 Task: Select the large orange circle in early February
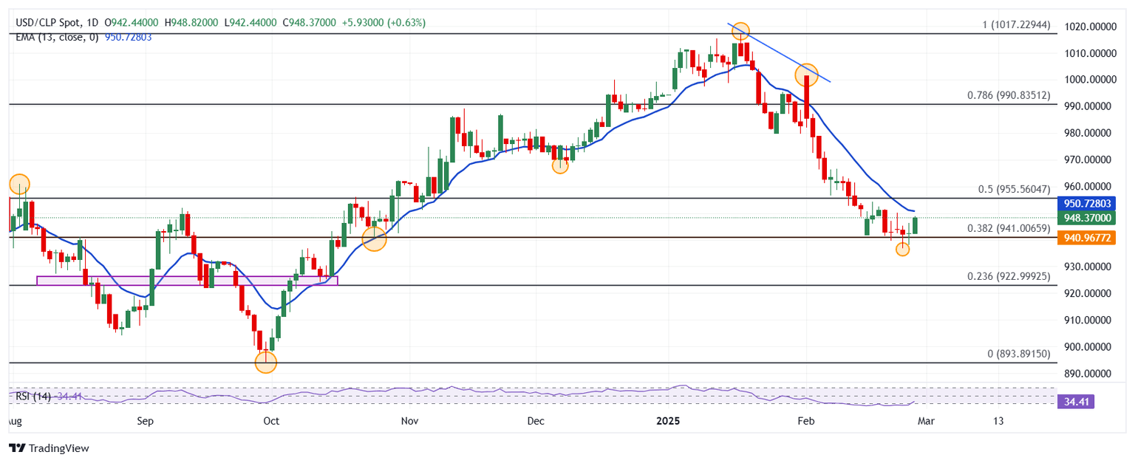point(806,74)
